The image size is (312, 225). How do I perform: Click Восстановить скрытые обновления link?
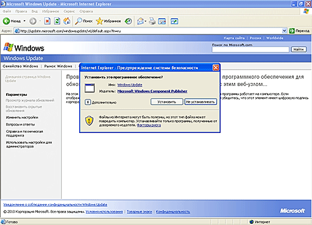(24, 109)
